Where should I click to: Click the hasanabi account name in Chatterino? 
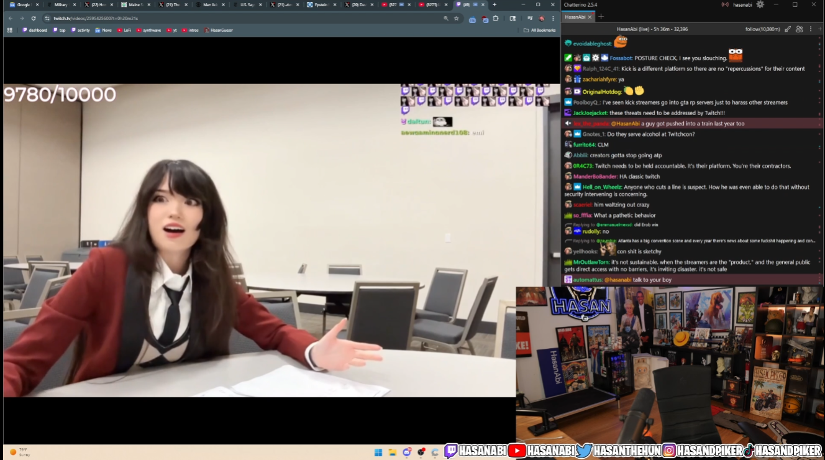[741, 4]
